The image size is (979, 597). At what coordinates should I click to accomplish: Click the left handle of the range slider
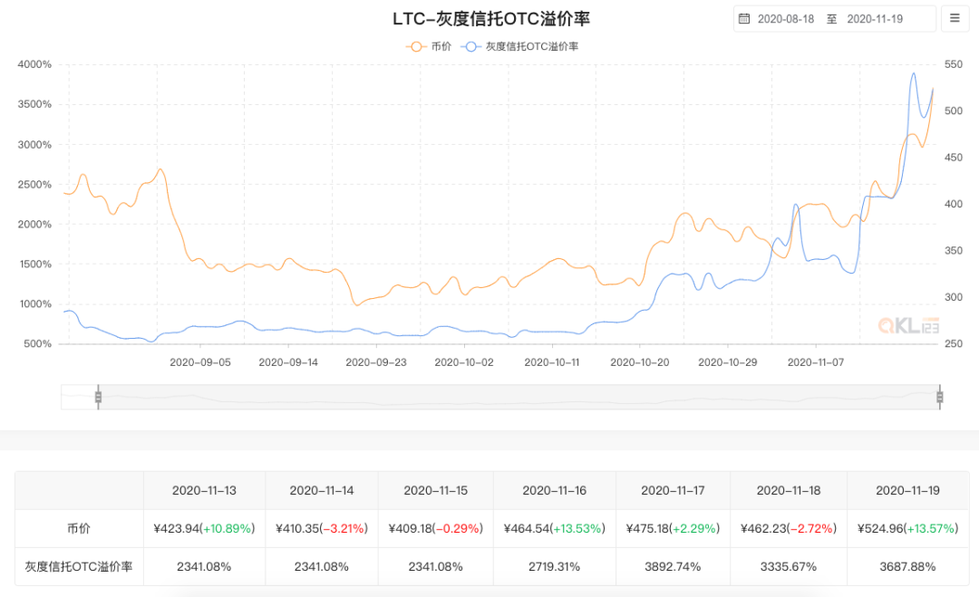[x=98, y=396]
